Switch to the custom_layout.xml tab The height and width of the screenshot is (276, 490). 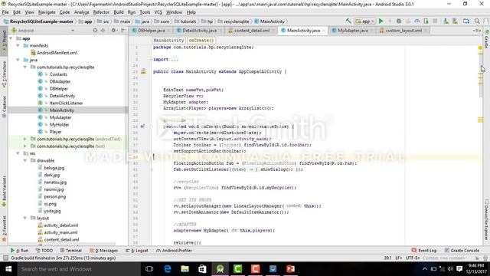coord(403,31)
